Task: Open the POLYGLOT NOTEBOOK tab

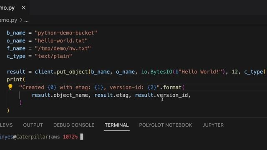Action: point(166,125)
